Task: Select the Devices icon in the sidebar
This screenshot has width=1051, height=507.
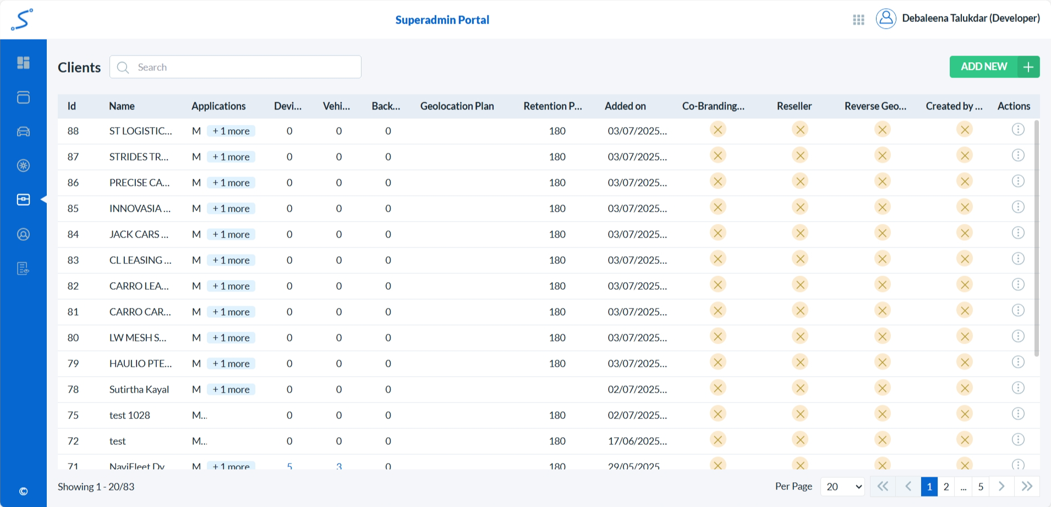Action: click(x=23, y=97)
